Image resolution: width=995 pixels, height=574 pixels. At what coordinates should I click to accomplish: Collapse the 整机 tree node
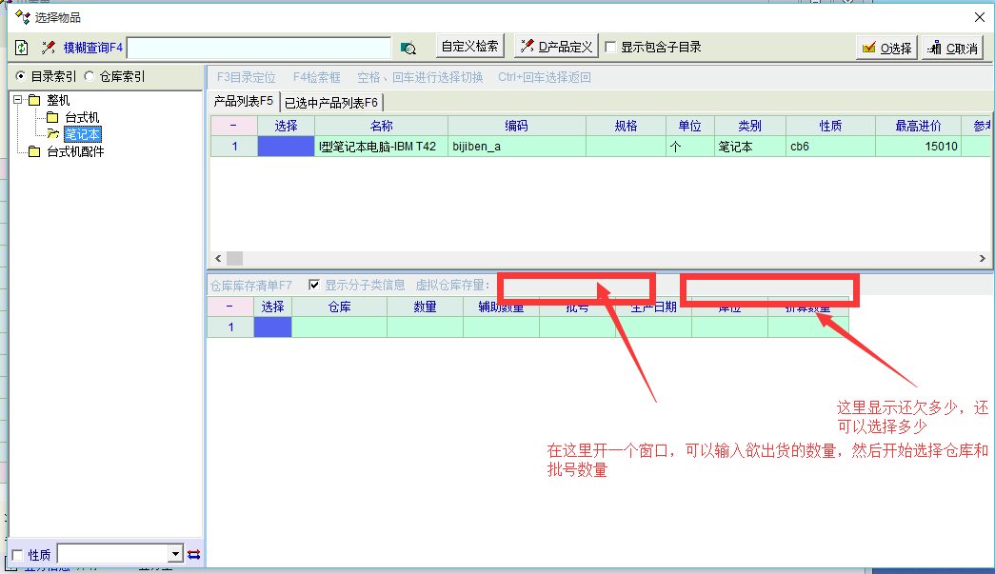(18, 100)
